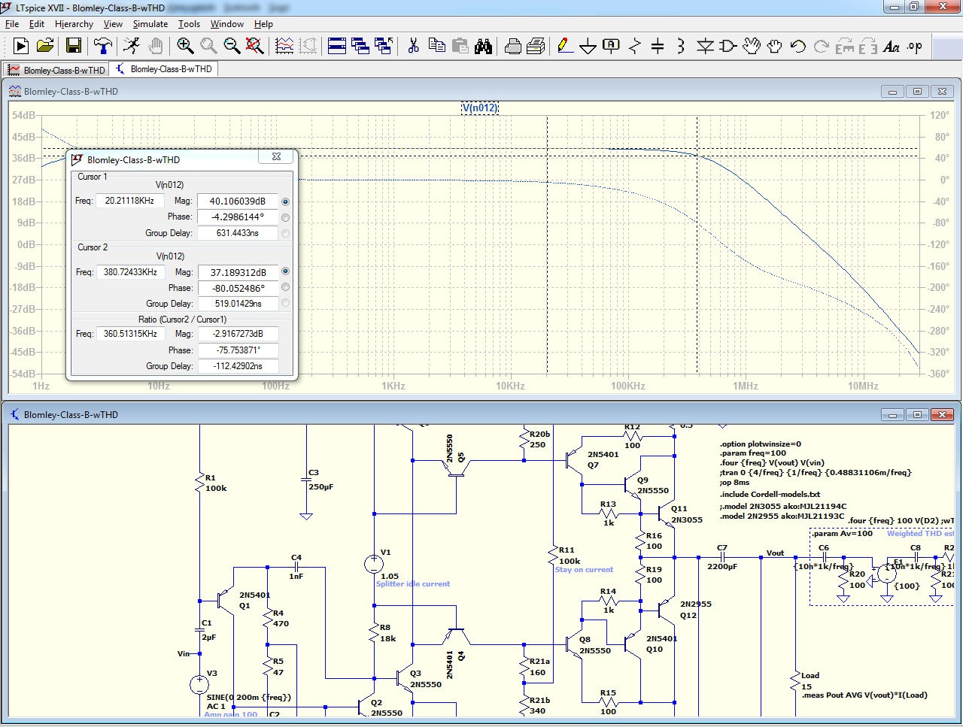Select the Draw Wire pencil tool
The height and width of the screenshot is (727, 963).
(564, 46)
